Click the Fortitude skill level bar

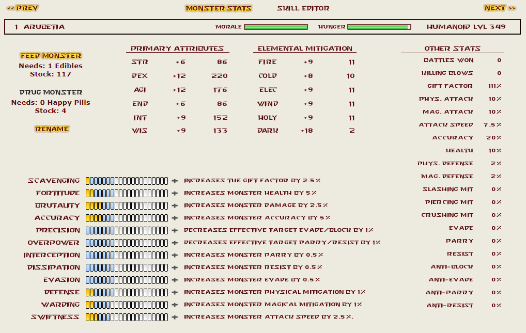[127, 193]
